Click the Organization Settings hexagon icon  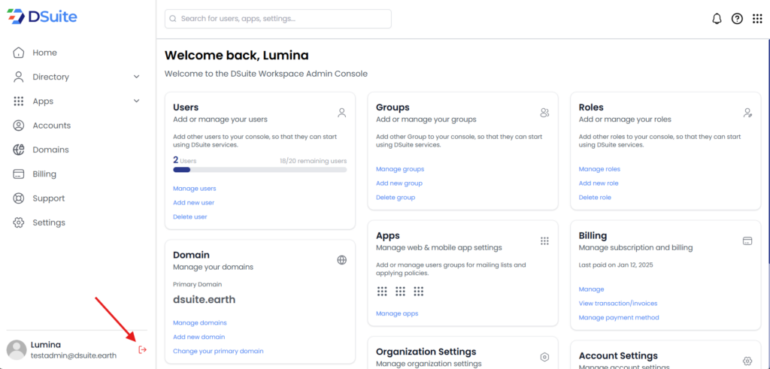pos(544,357)
